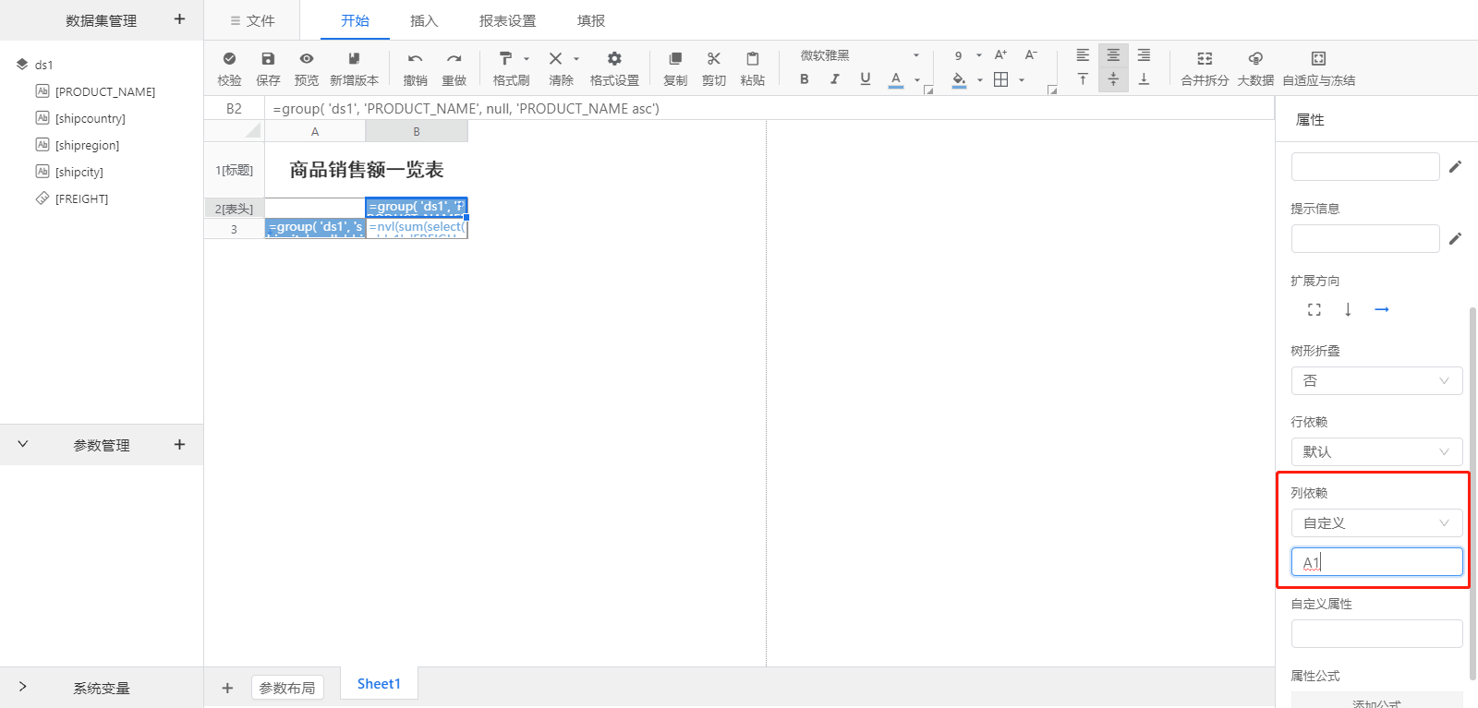Open 树形折叠 dropdown showing 否
Viewport: 1478px width, 708px height.
click(1376, 380)
